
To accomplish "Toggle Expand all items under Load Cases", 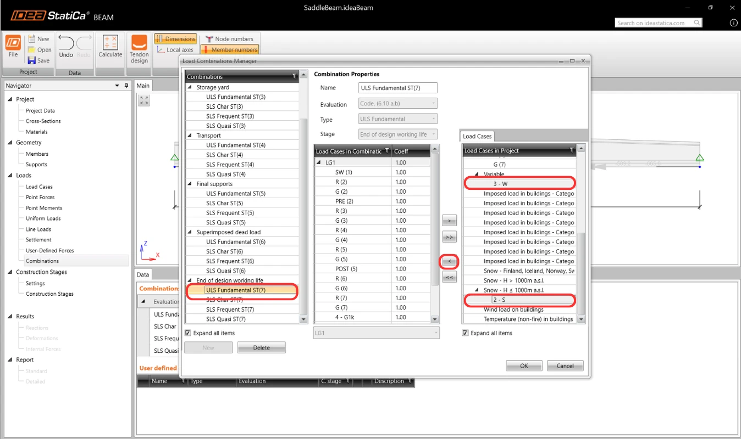I will point(466,333).
